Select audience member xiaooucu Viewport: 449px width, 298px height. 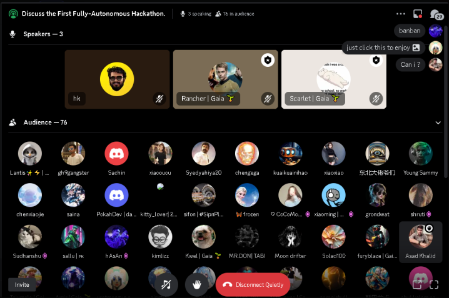(x=160, y=159)
